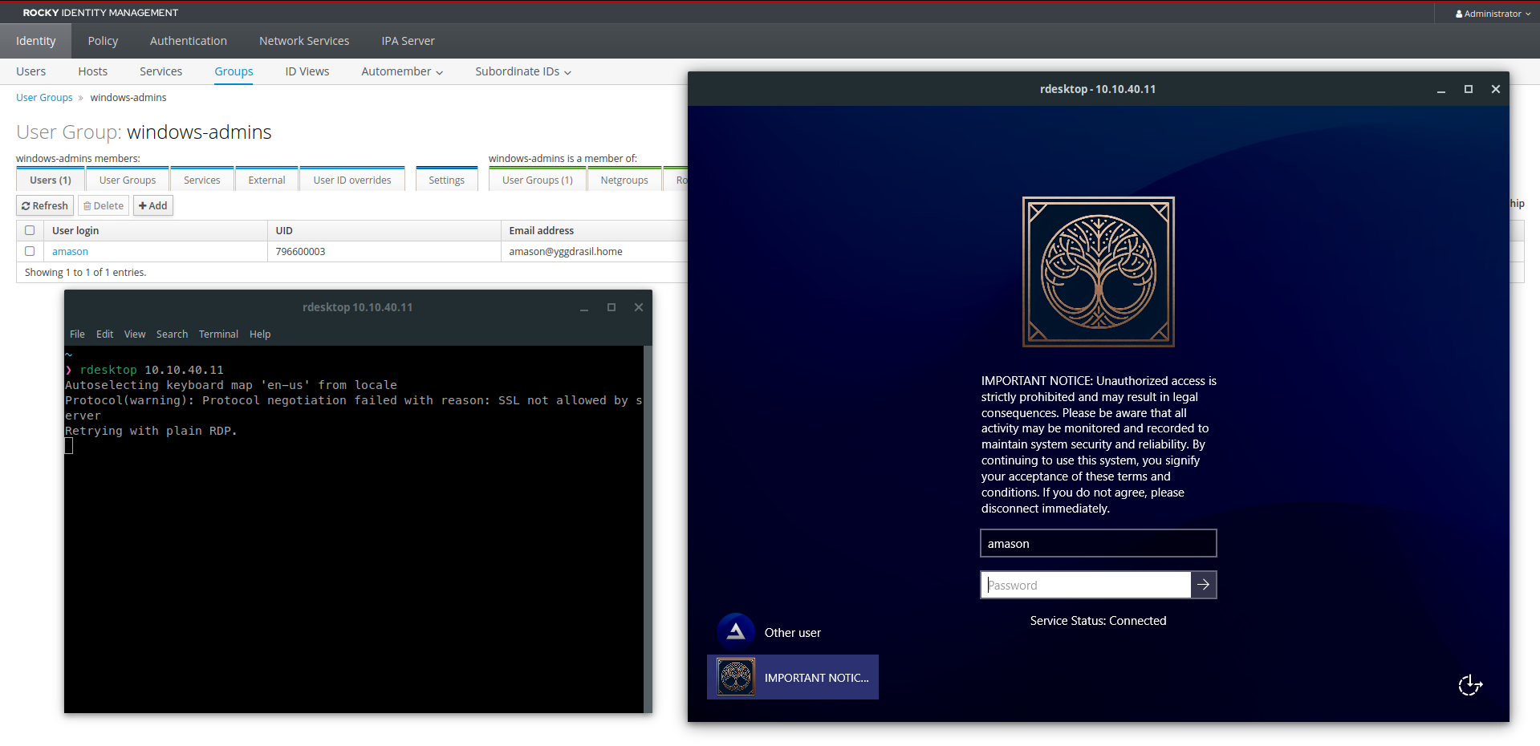The height and width of the screenshot is (746, 1540).
Task: Select the Other user avatar
Action: (736, 632)
